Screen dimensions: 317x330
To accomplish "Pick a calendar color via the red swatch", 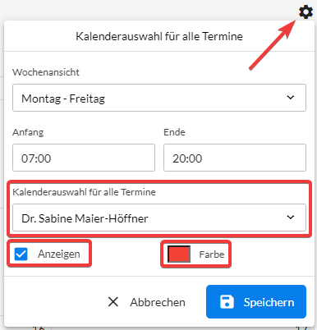I will [179, 254].
